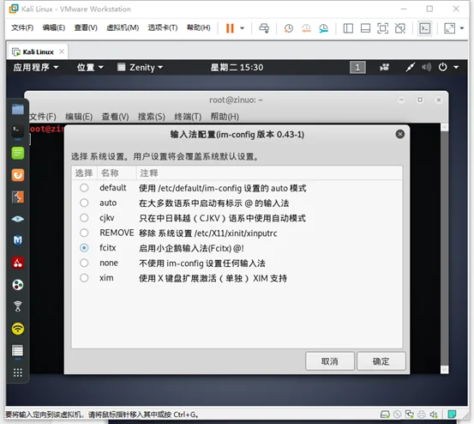Expand the 应用程序 menu in Kali top bar
474x424 pixels.
[35, 67]
